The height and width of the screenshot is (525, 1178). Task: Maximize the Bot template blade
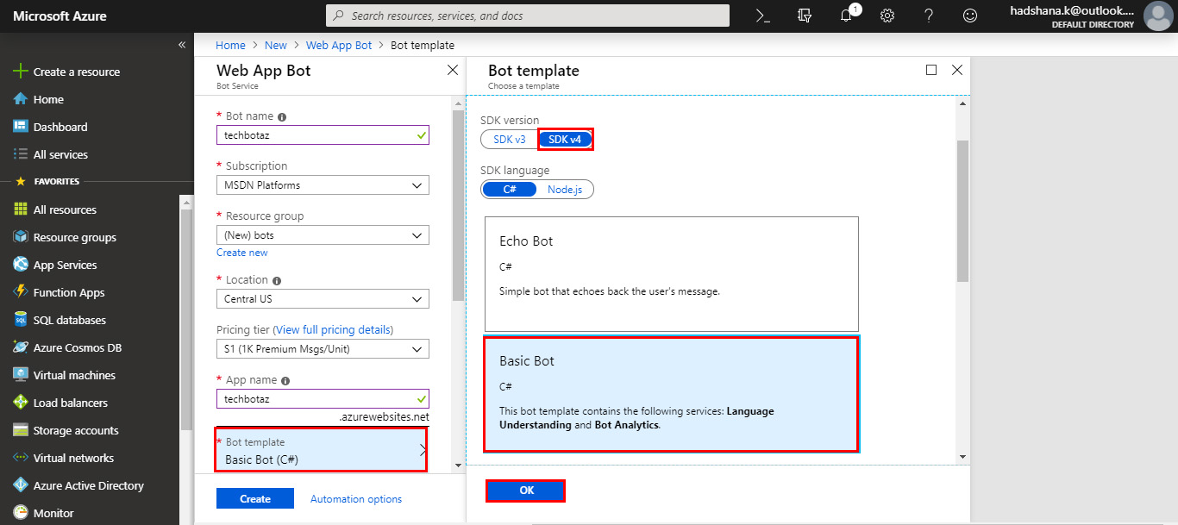(x=931, y=70)
